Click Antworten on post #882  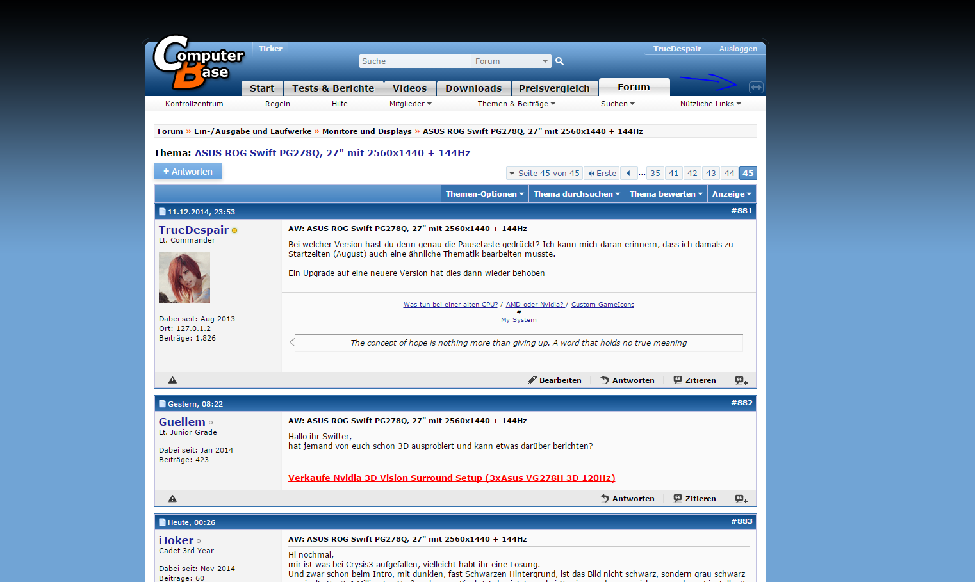[x=628, y=499]
